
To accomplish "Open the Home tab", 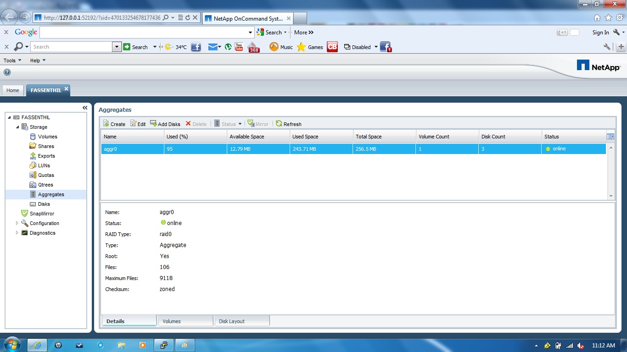I will coord(12,90).
